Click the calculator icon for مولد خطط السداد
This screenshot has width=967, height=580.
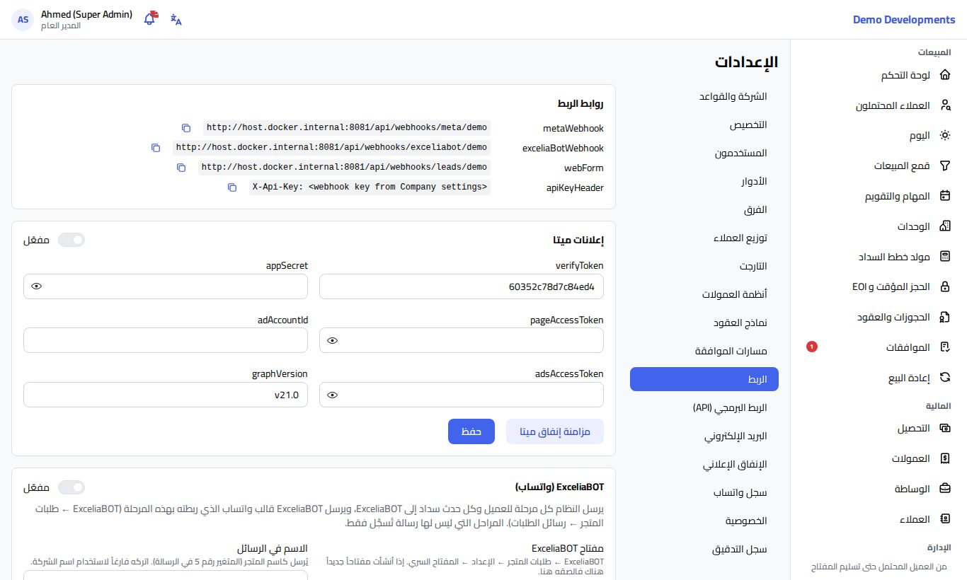(944, 257)
